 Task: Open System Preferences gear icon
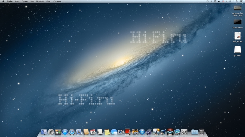coord(184,132)
